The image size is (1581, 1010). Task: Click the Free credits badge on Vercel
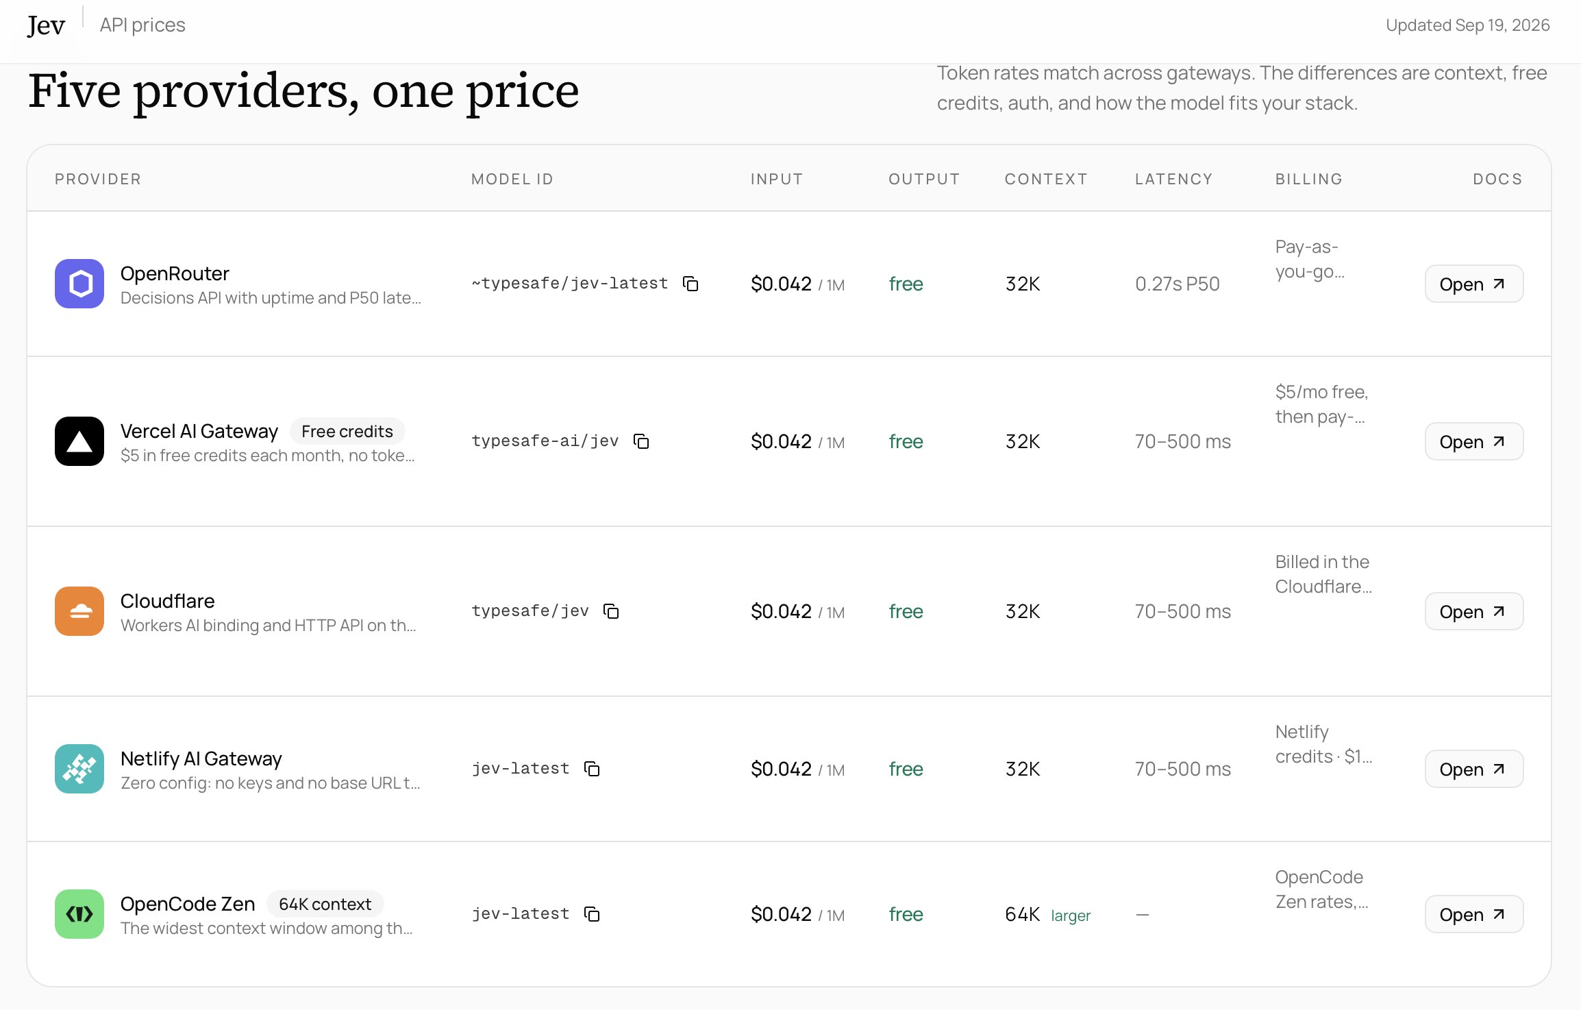coord(347,431)
